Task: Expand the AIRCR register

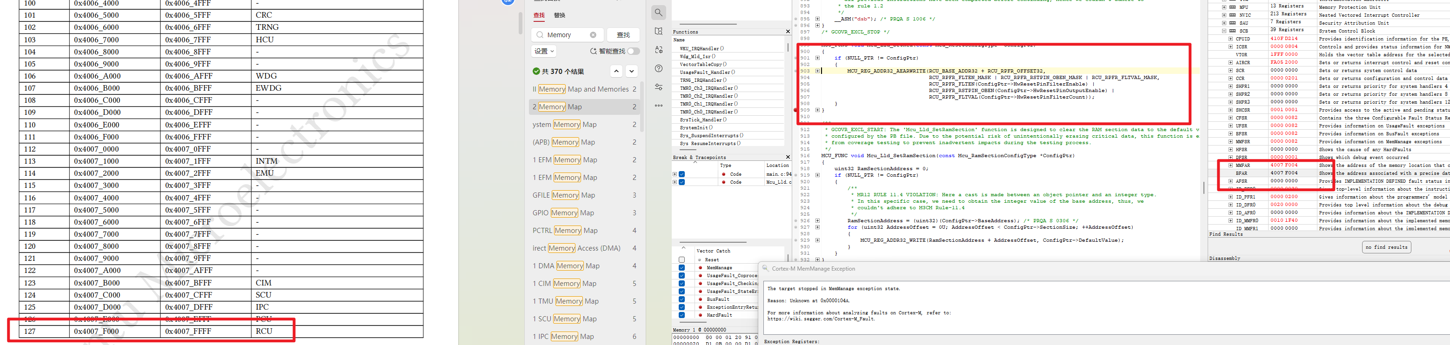Action: click(1230, 62)
